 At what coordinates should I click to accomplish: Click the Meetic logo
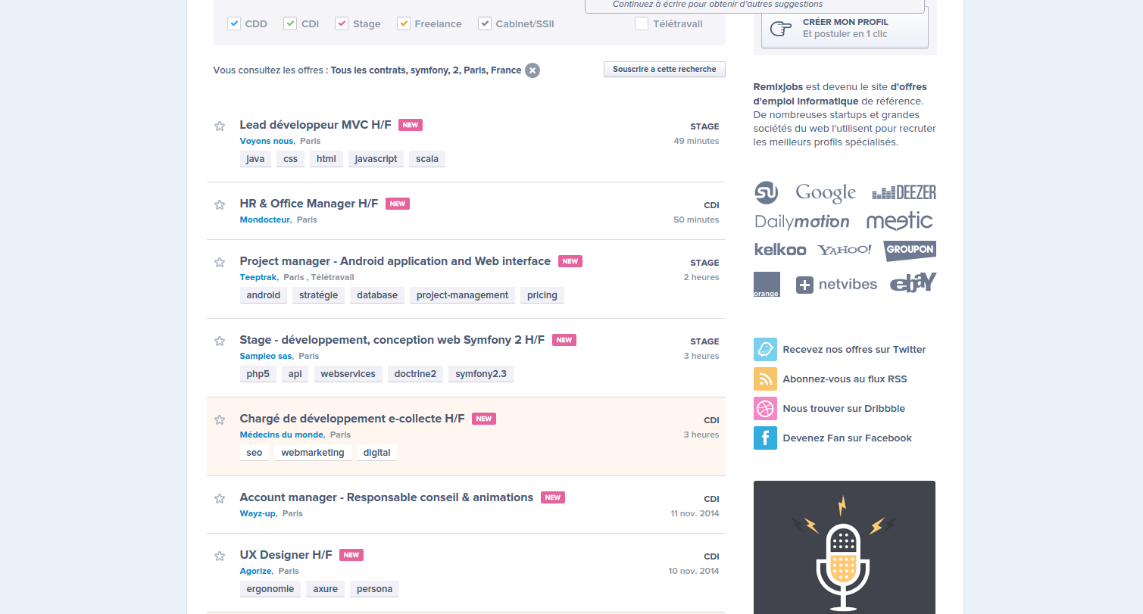(899, 220)
